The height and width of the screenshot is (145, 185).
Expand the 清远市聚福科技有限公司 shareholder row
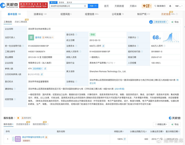pyautogui.click(x=13, y=139)
